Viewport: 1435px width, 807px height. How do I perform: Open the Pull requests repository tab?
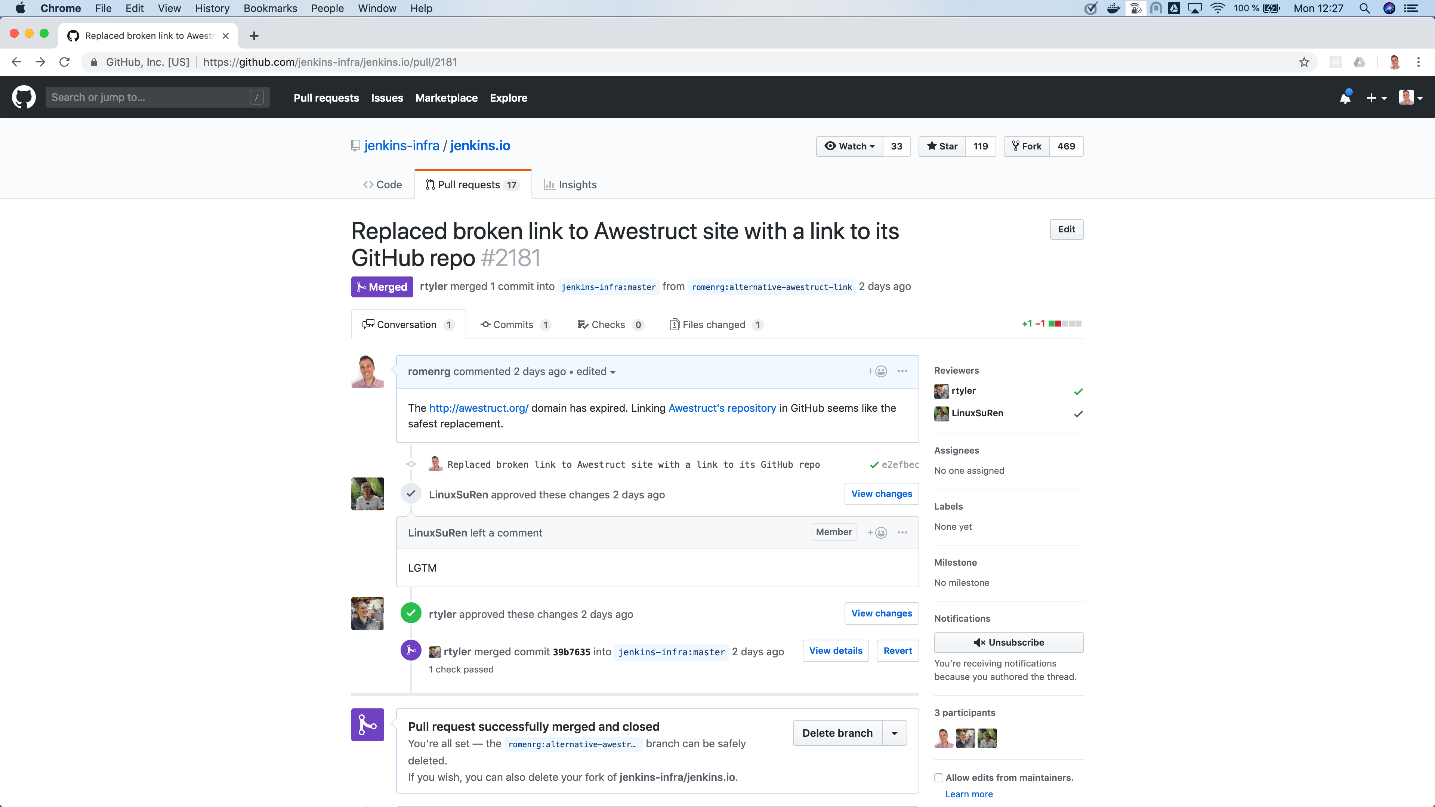point(472,184)
